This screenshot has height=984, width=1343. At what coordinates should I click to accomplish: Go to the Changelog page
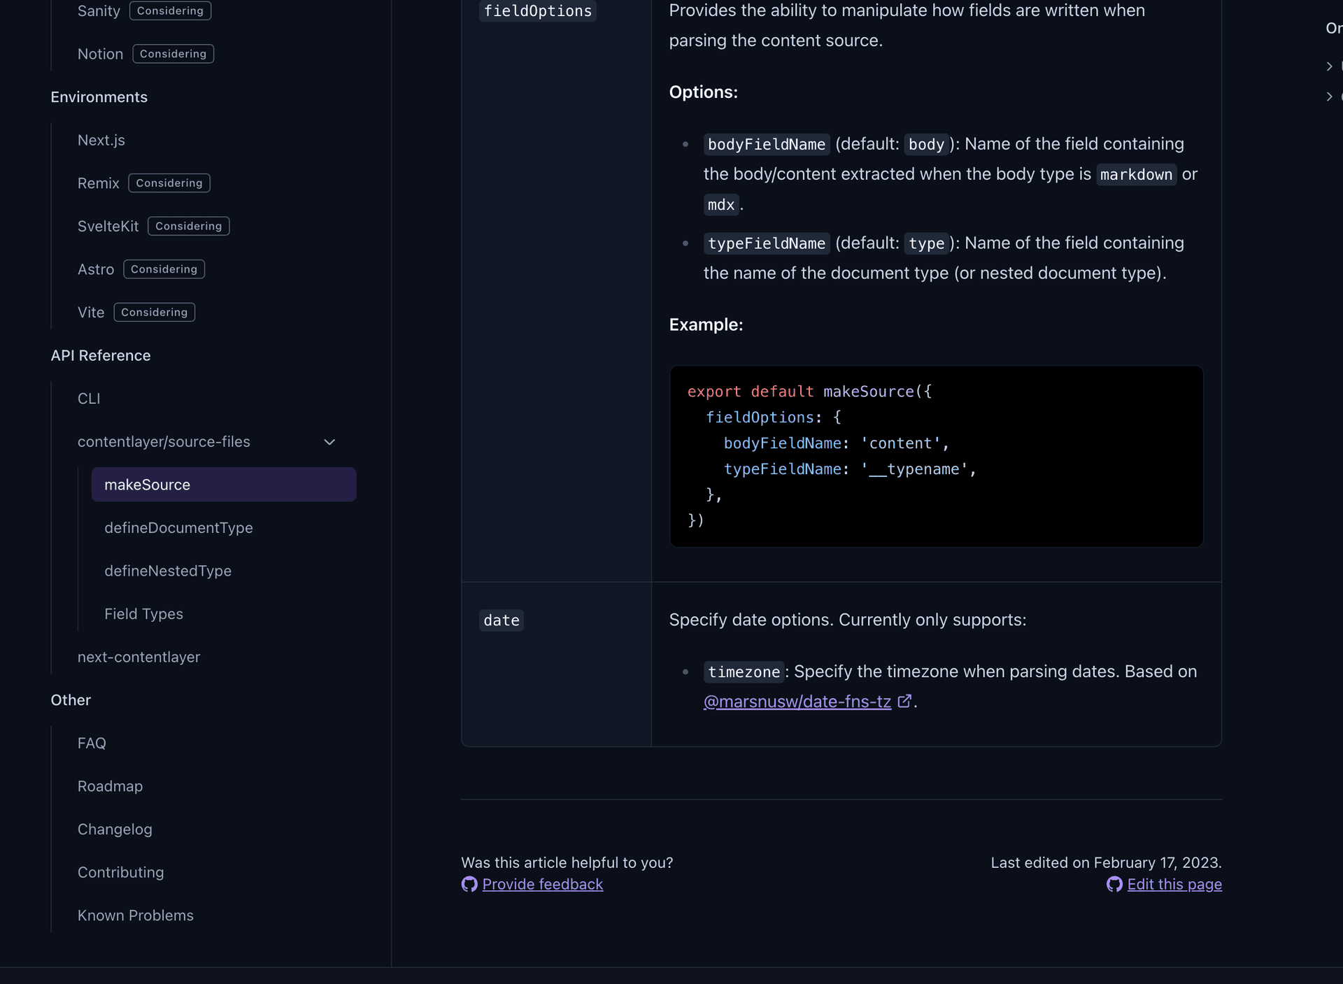pyautogui.click(x=115, y=829)
